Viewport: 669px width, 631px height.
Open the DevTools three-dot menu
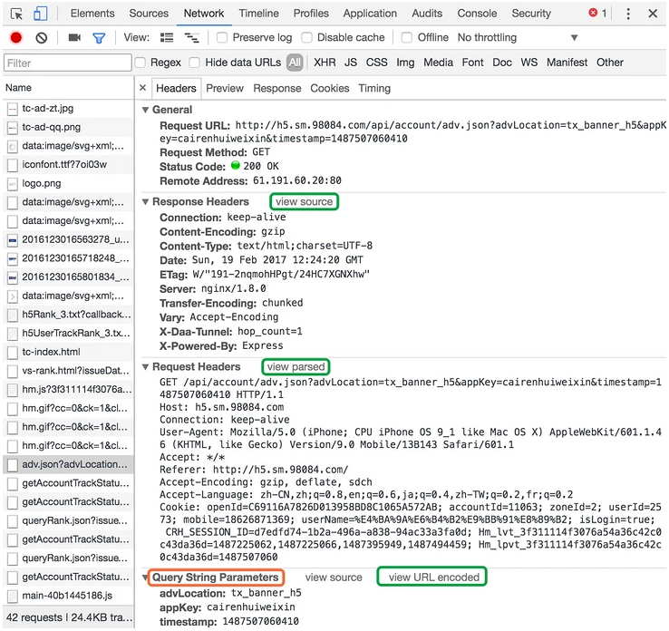(x=627, y=14)
